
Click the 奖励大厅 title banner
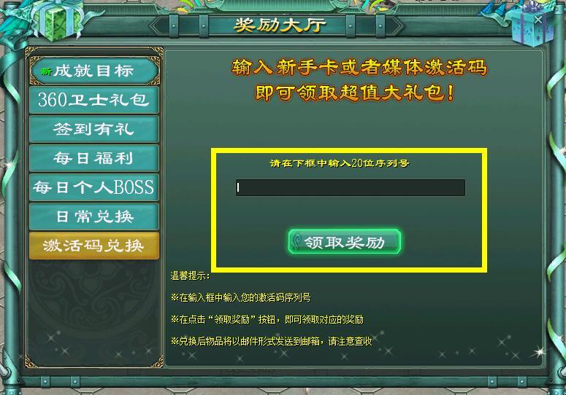(280, 26)
